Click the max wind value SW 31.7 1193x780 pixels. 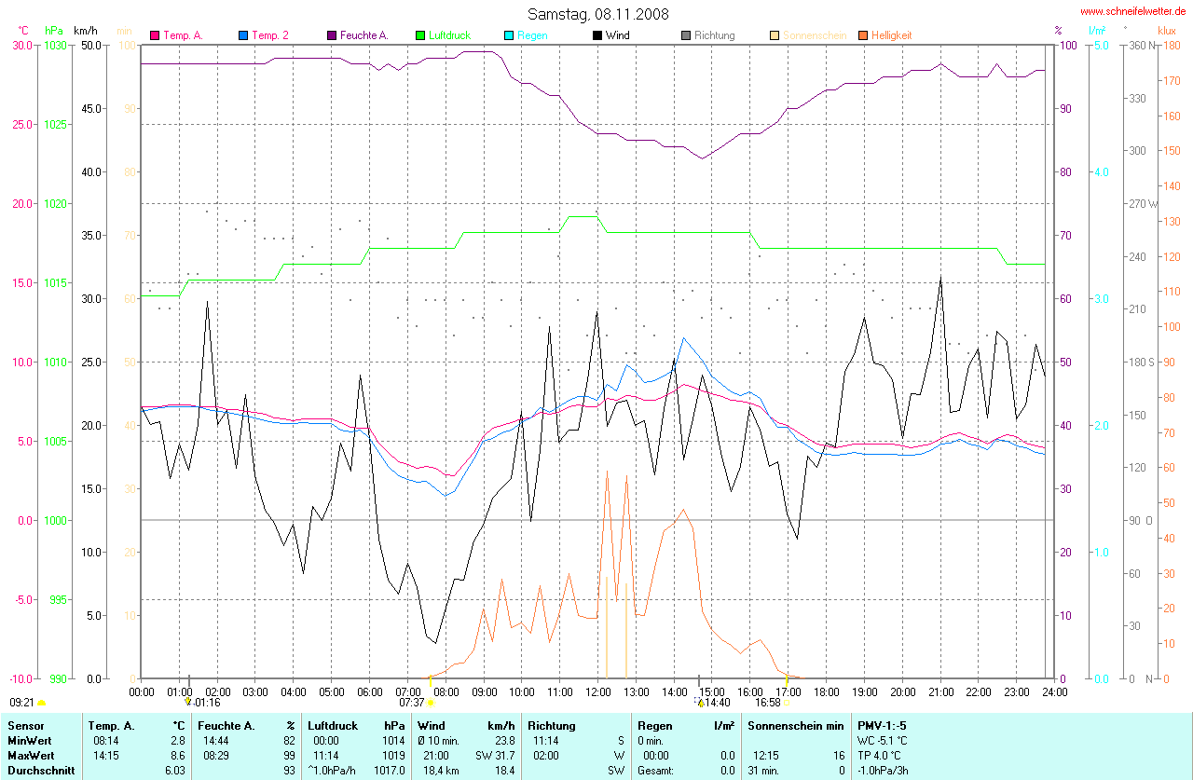[x=495, y=755]
